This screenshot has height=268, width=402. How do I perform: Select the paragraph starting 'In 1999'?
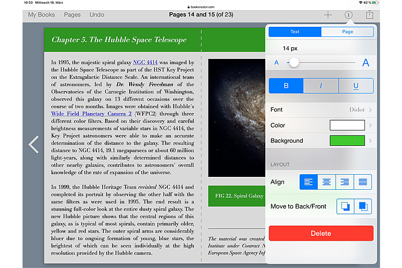[x=123, y=220]
